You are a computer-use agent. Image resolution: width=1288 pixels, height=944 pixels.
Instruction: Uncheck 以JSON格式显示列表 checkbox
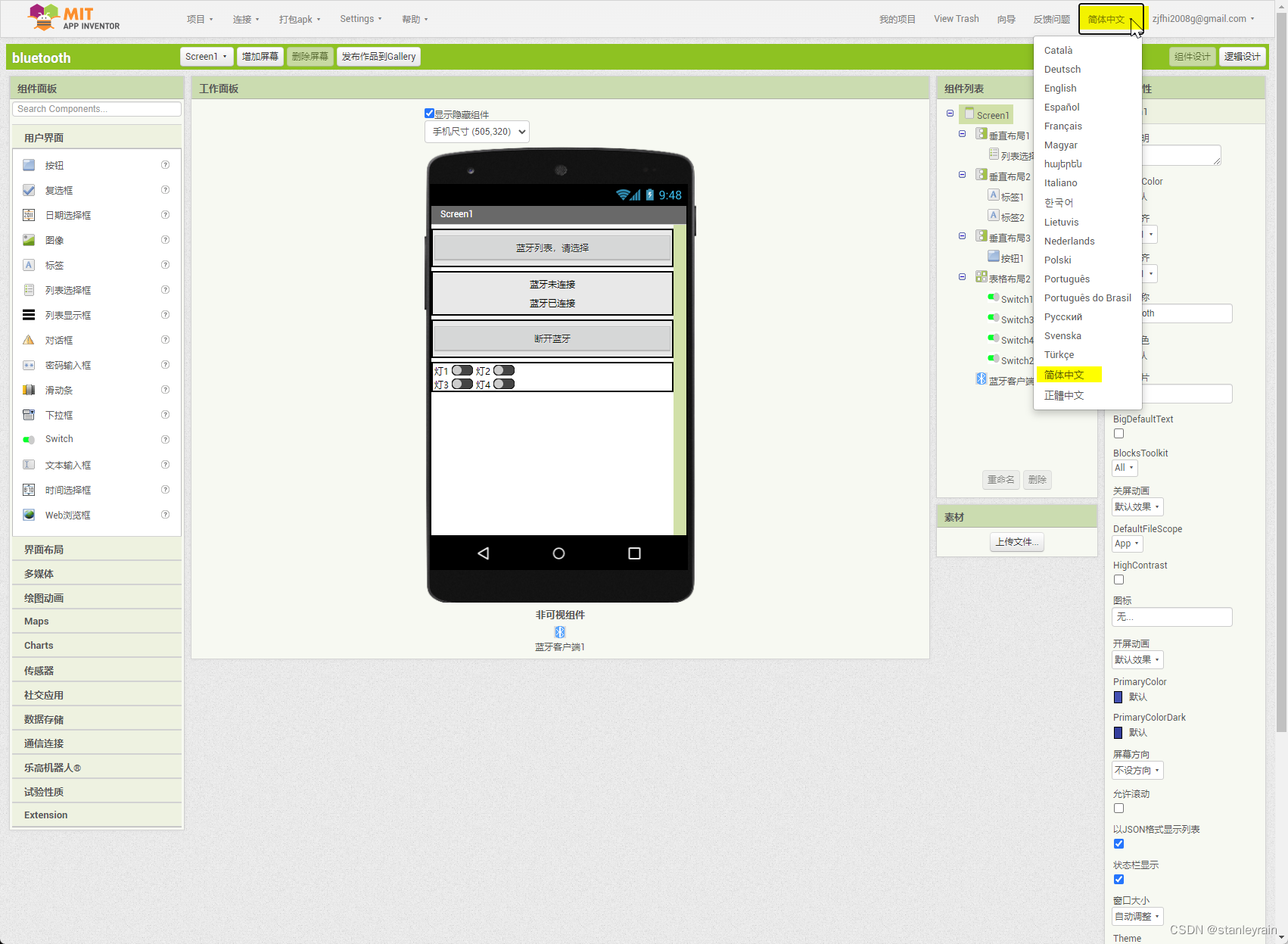pos(1118,844)
